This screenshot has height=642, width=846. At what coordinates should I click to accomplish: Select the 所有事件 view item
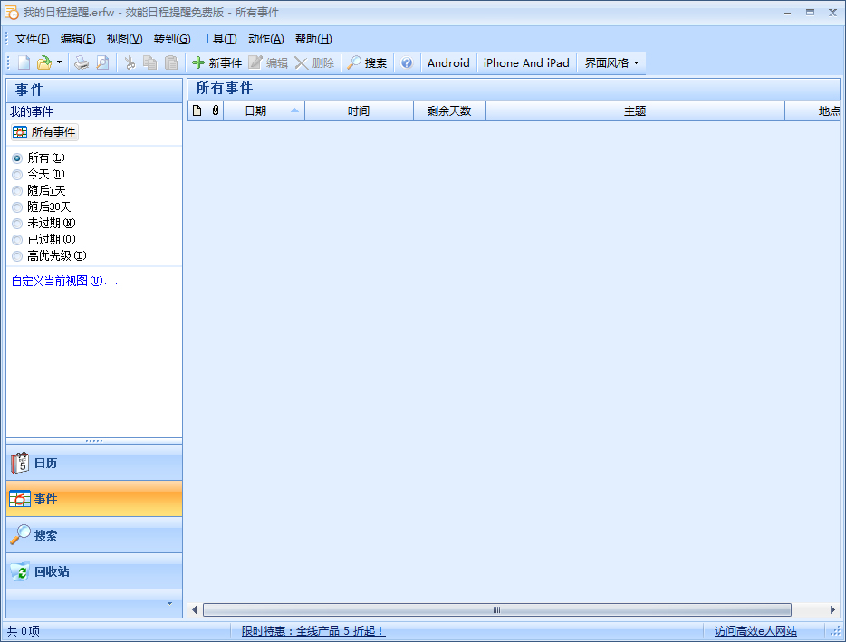(x=44, y=132)
